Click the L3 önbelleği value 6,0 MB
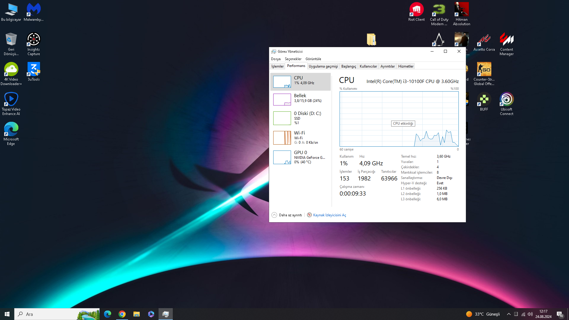 pyautogui.click(x=442, y=199)
